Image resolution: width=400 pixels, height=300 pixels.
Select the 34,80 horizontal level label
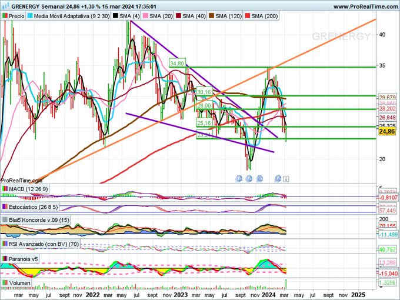coord(177,63)
